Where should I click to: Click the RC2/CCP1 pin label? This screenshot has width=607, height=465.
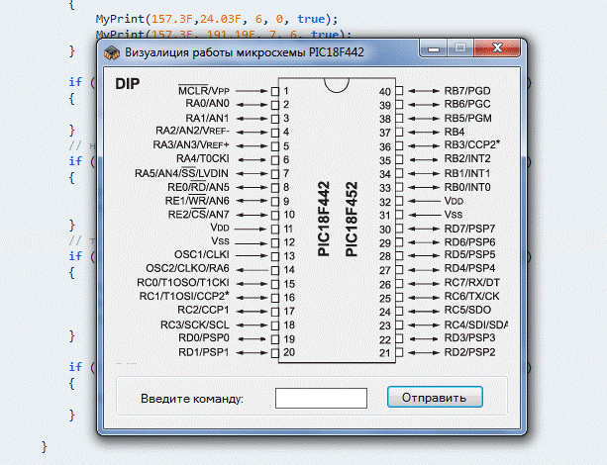click(x=203, y=310)
